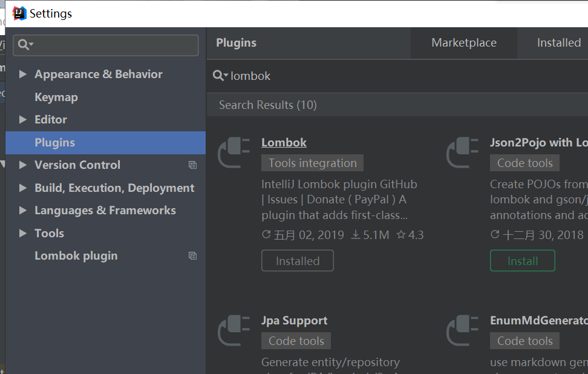Switch to the Marketplace tab
Image resolution: width=588 pixels, height=374 pixels.
pyautogui.click(x=464, y=43)
